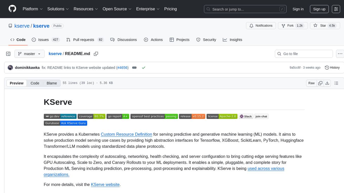
Task: Click the repository icon beside kserve
Action: point(10,26)
